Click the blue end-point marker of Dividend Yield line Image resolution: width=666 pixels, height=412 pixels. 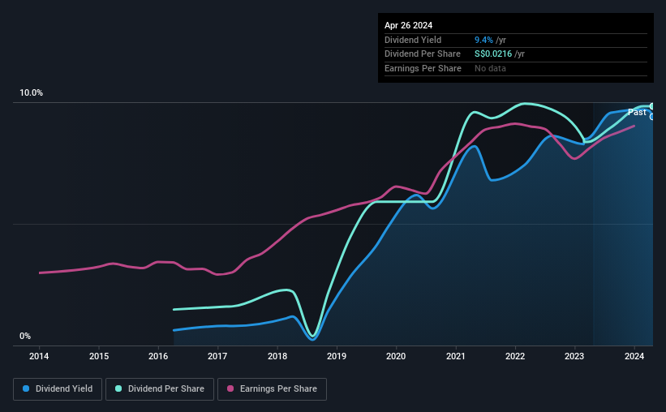click(x=652, y=117)
